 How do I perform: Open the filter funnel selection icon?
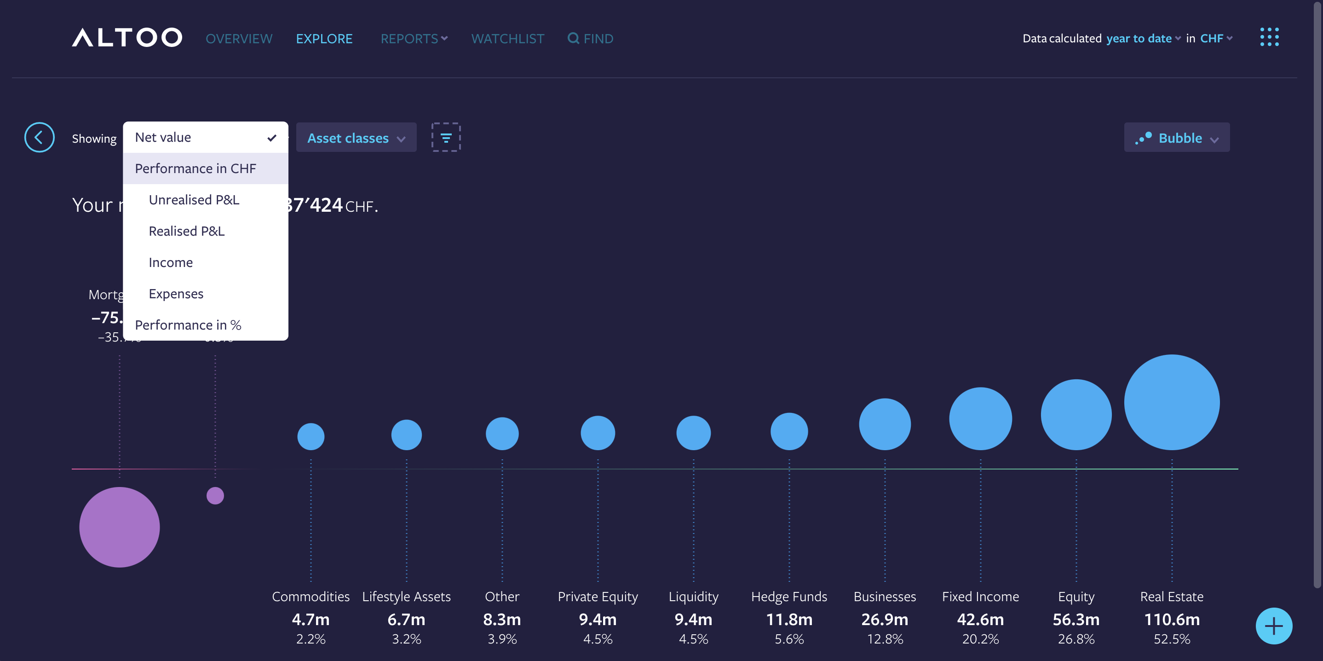(x=446, y=137)
